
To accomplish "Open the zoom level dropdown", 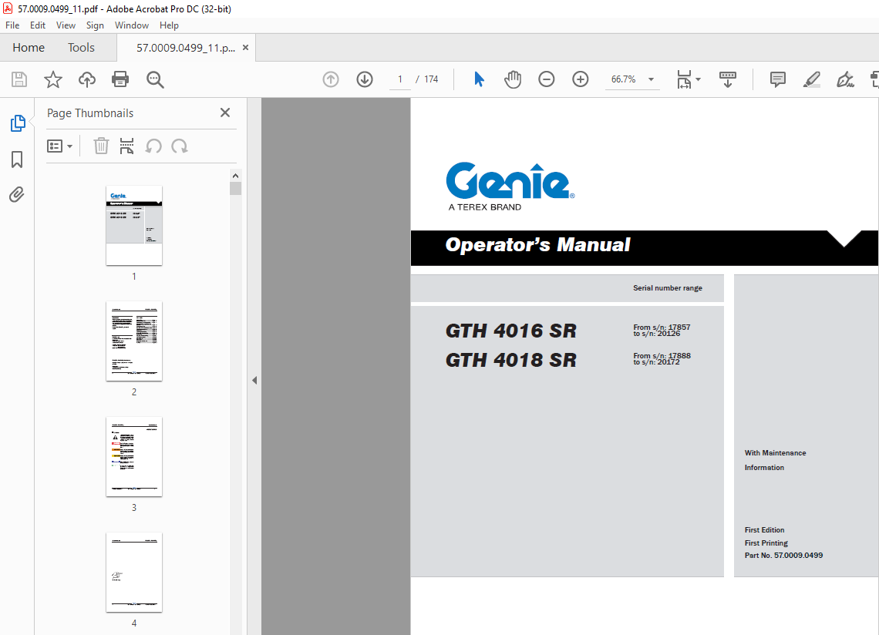I will [651, 79].
